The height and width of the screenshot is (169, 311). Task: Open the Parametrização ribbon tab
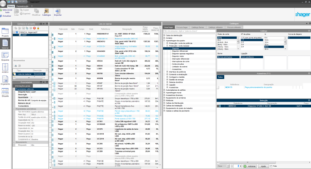click(x=22, y=6)
